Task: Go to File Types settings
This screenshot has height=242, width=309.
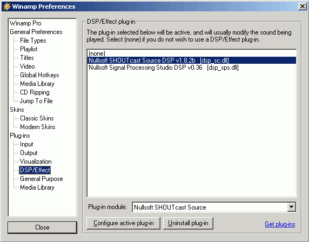Action: click(x=33, y=41)
